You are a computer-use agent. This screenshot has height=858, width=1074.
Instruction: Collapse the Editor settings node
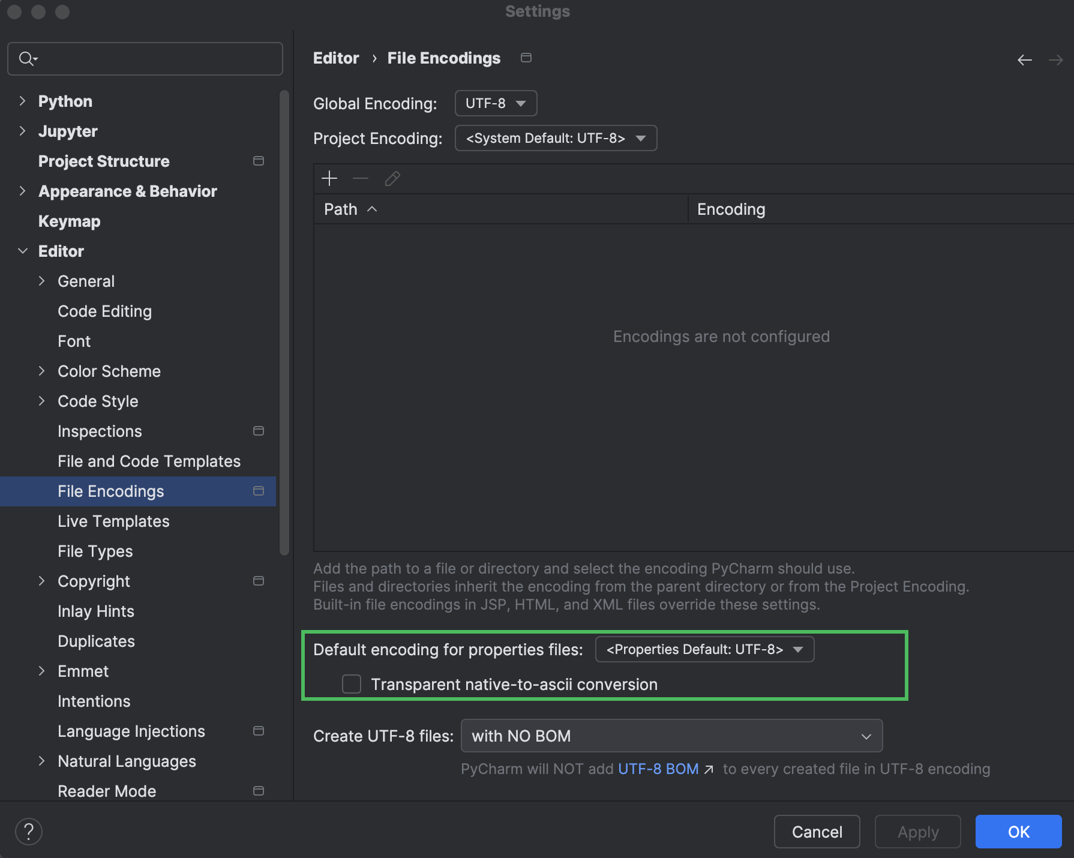click(x=22, y=251)
